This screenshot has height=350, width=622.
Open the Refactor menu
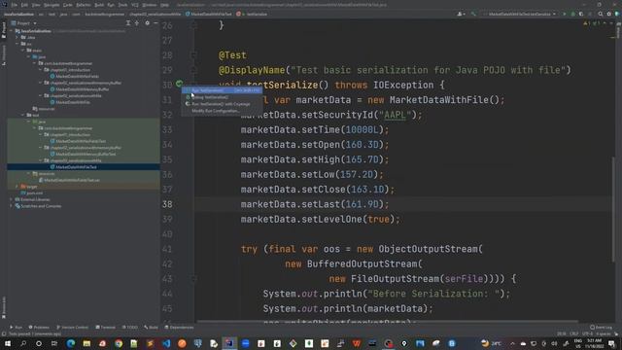click(x=84, y=5)
